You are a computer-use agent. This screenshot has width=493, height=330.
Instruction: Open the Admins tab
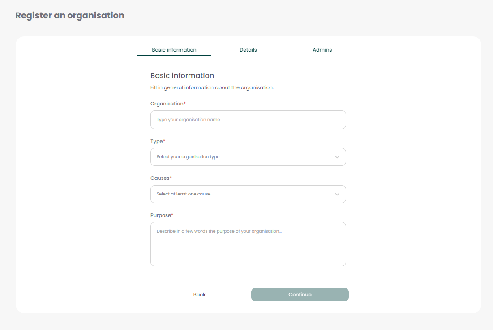[x=322, y=50]
